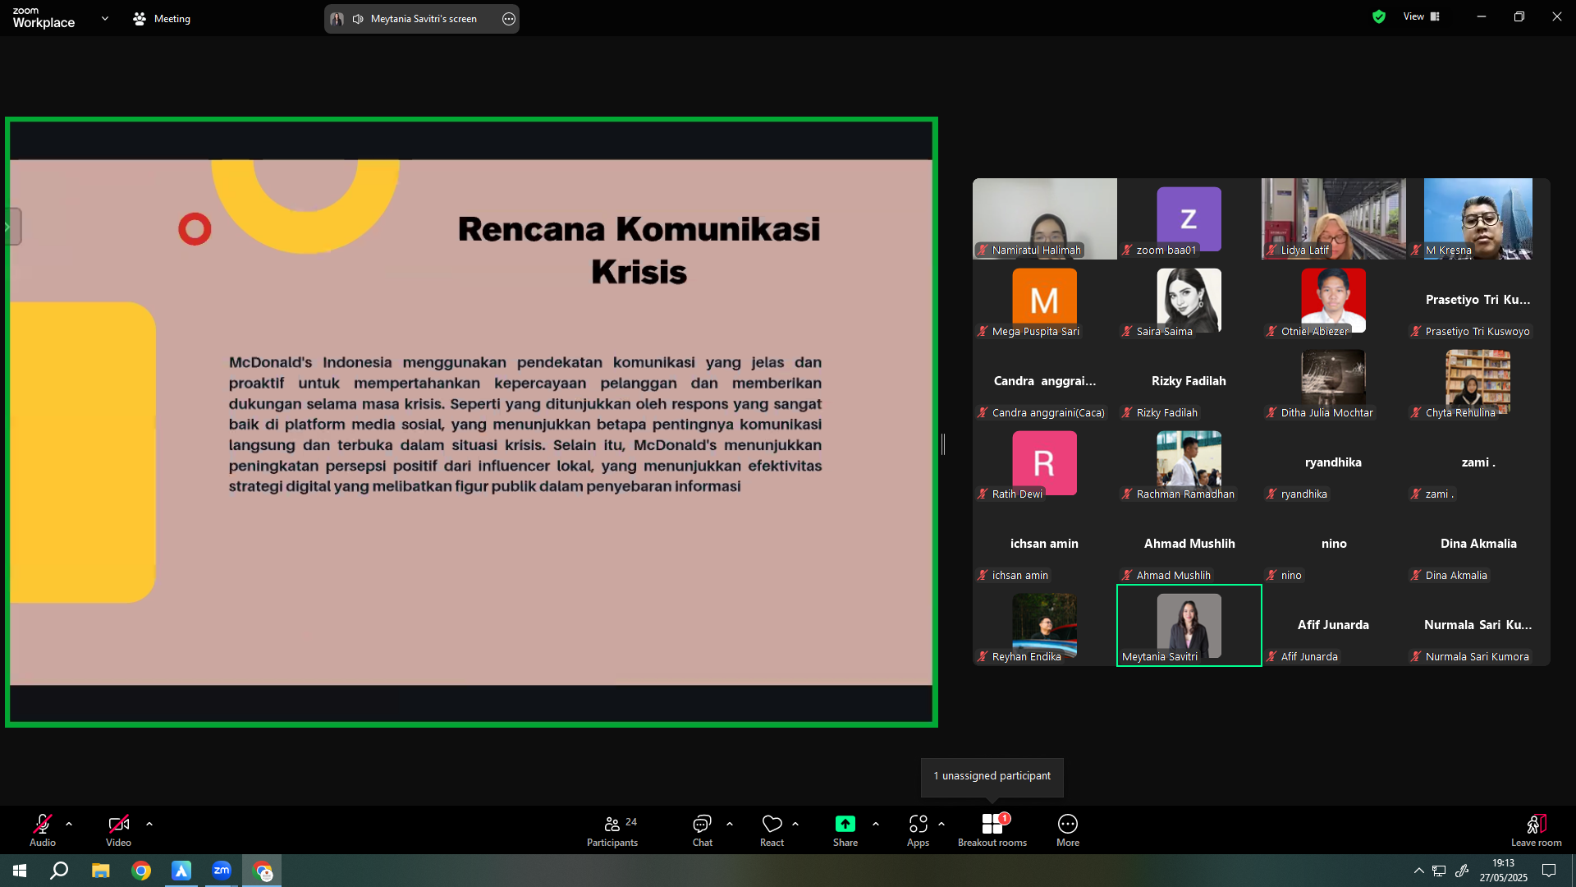Open the Windows notification center
The height and width of the screenshot is (887, 1576).
point(1549,871)
